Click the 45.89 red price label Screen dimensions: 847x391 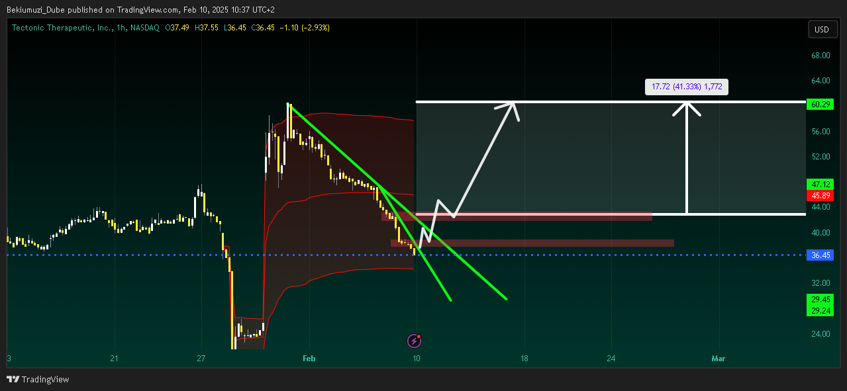820,196
